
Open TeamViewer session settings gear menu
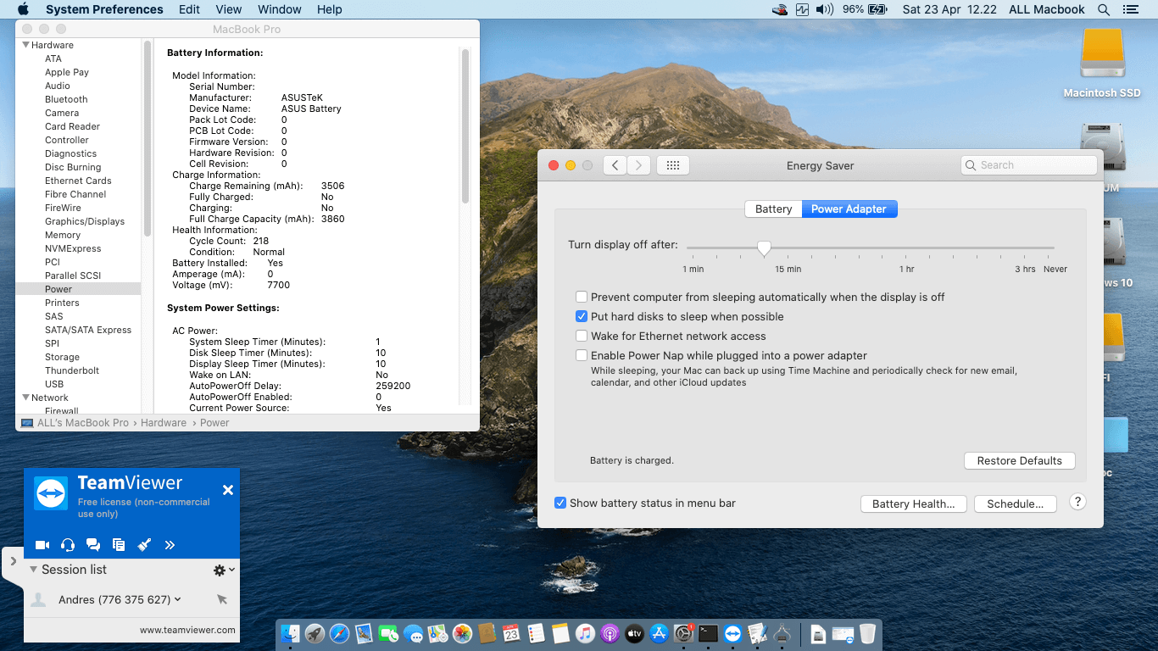(223, 570)
